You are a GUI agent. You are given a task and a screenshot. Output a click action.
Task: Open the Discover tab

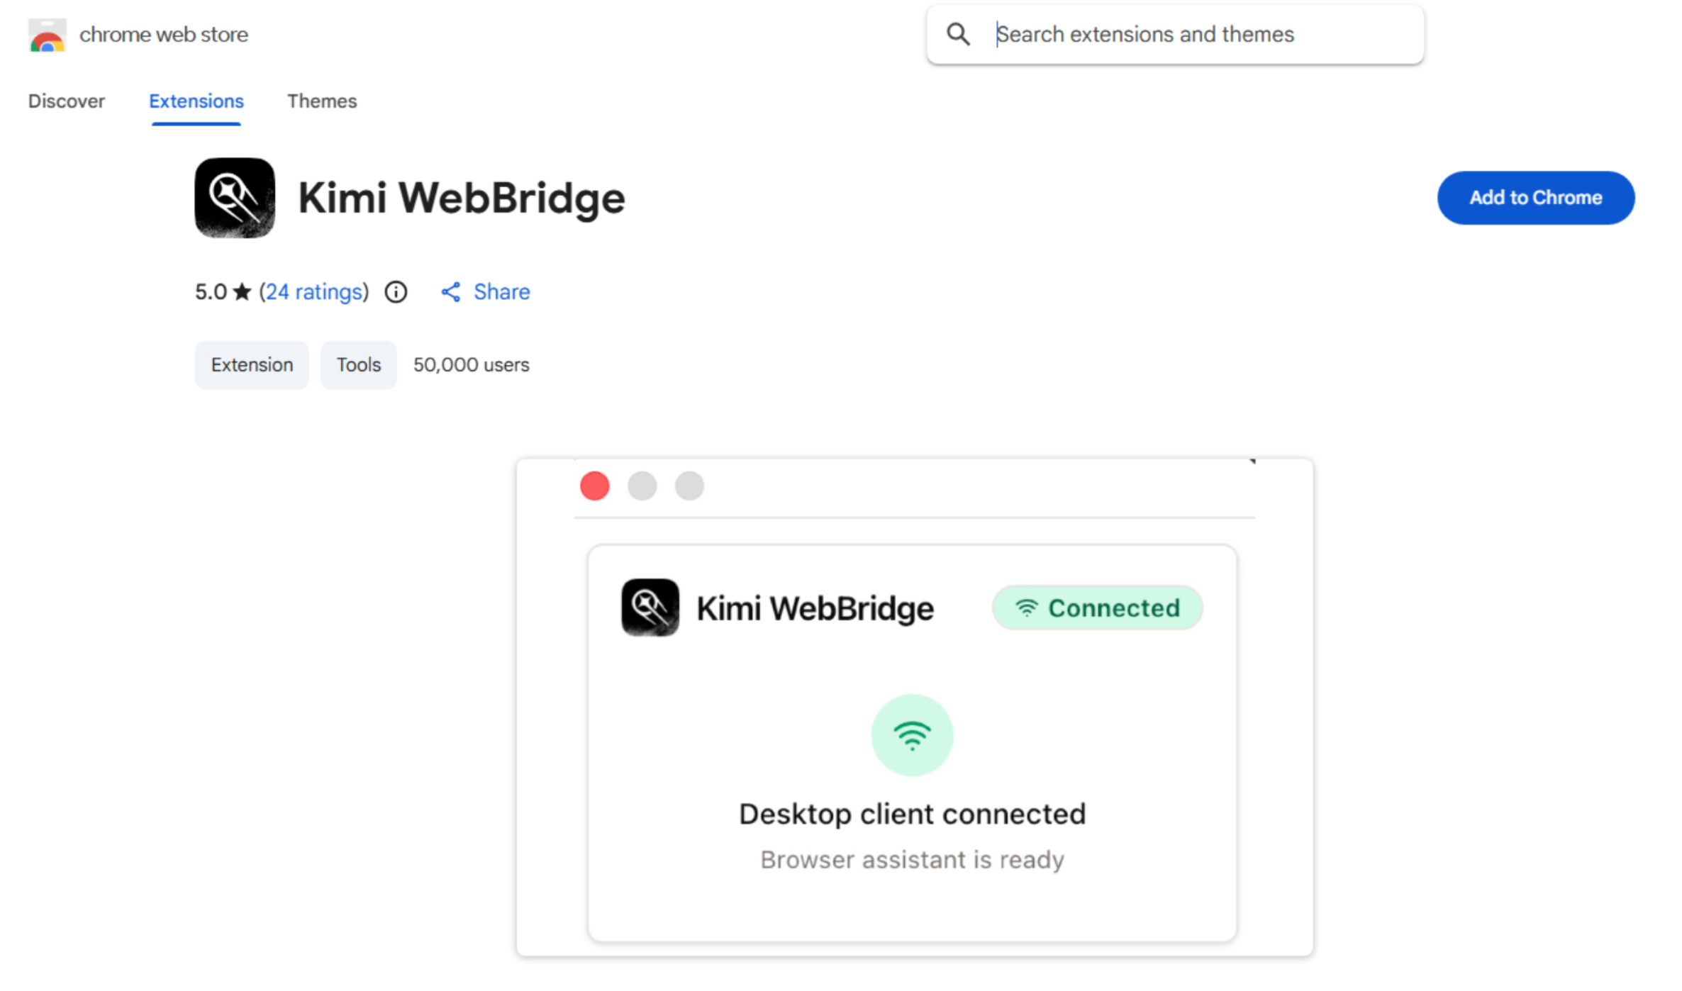tap(67, 101)
